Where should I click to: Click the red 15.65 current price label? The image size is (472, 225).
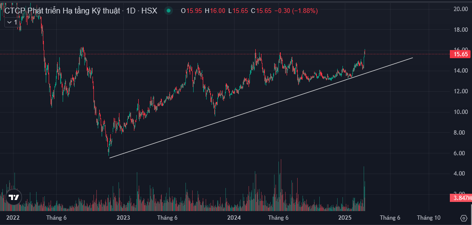(x=460, y=54)
